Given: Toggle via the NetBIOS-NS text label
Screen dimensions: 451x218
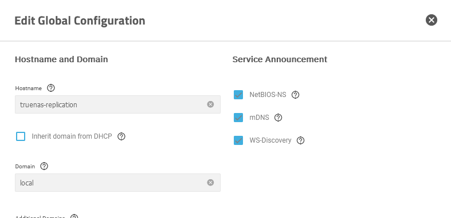Looking at the screenshot, I should (268, 95).
